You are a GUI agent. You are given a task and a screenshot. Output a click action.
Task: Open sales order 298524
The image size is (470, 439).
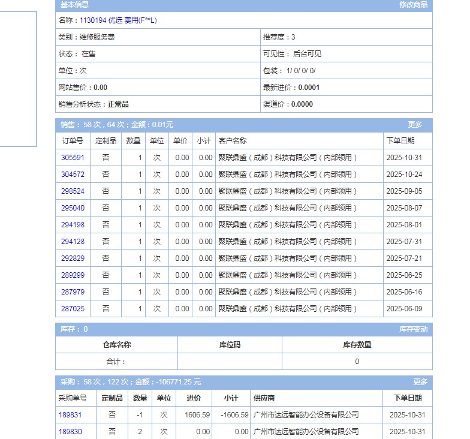point(73,191)
